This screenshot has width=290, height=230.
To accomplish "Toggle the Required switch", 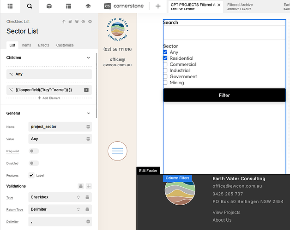I will click(x=34, y=151).
